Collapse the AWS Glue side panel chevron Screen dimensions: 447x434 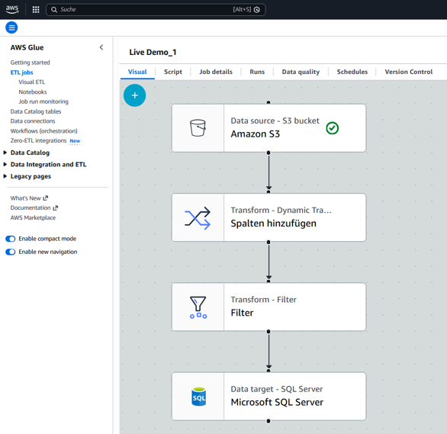101,47
